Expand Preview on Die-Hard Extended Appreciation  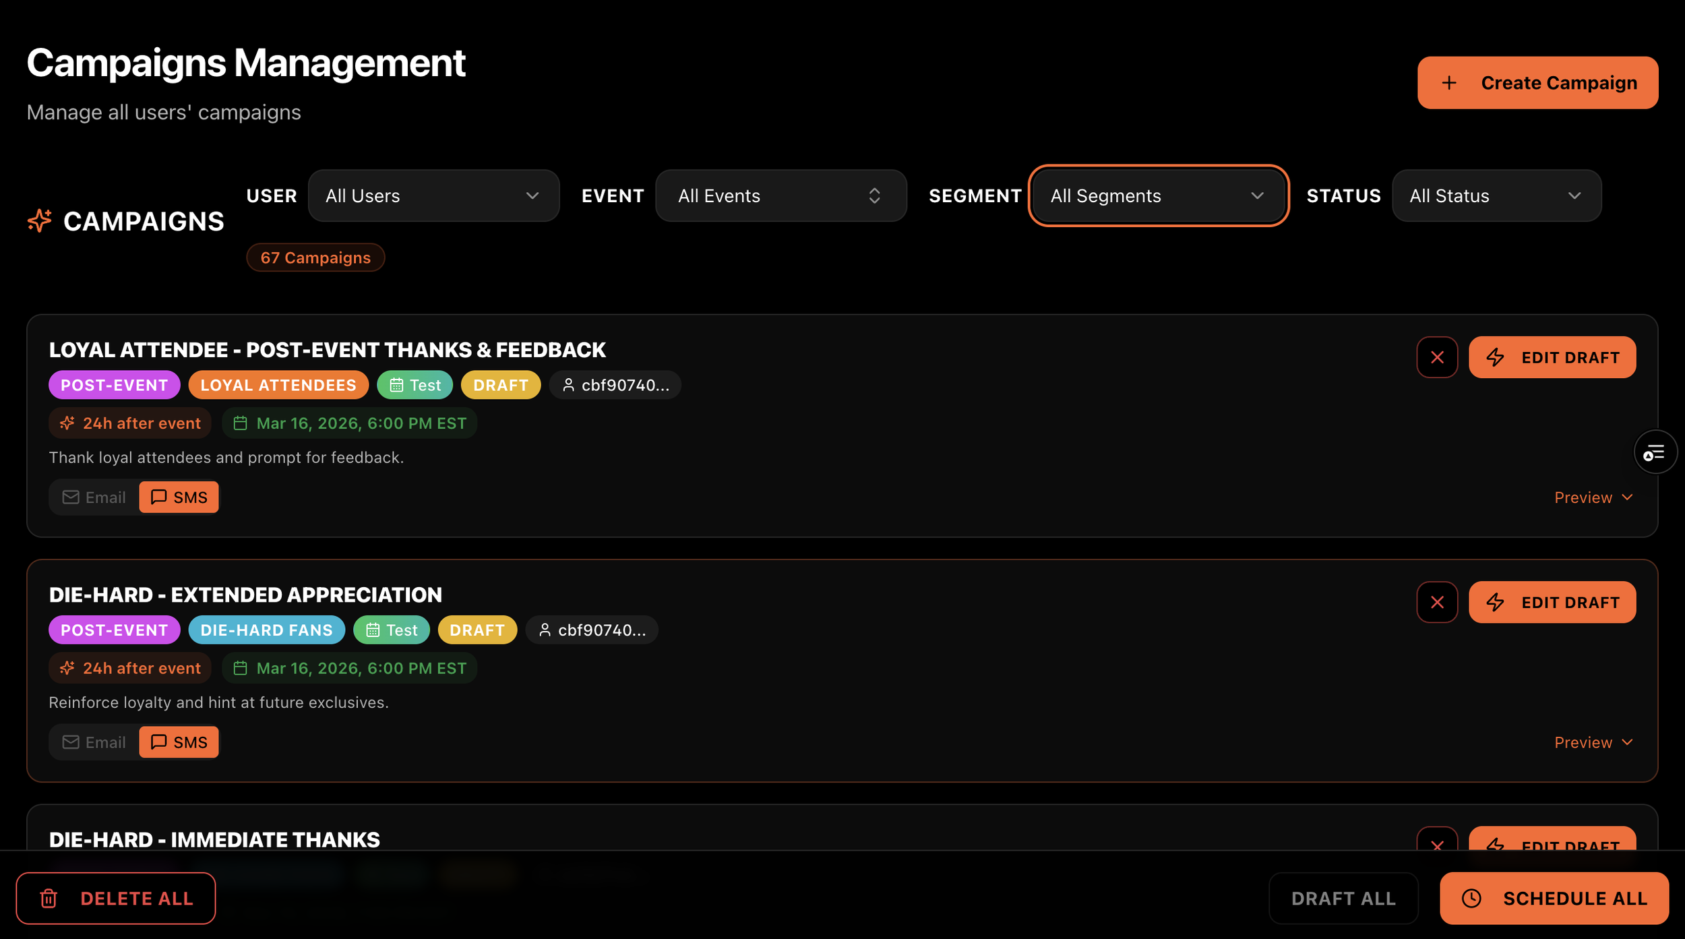tap(1593, 742)
